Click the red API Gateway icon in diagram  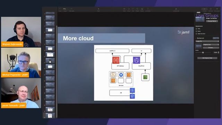(116, 60)
